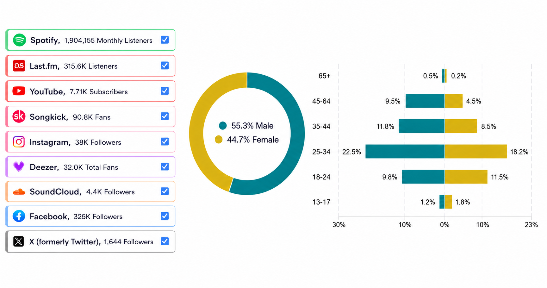547x288 pixels.
Task: Click the 'Spotify,' platform name
Action: pos(45,40)
